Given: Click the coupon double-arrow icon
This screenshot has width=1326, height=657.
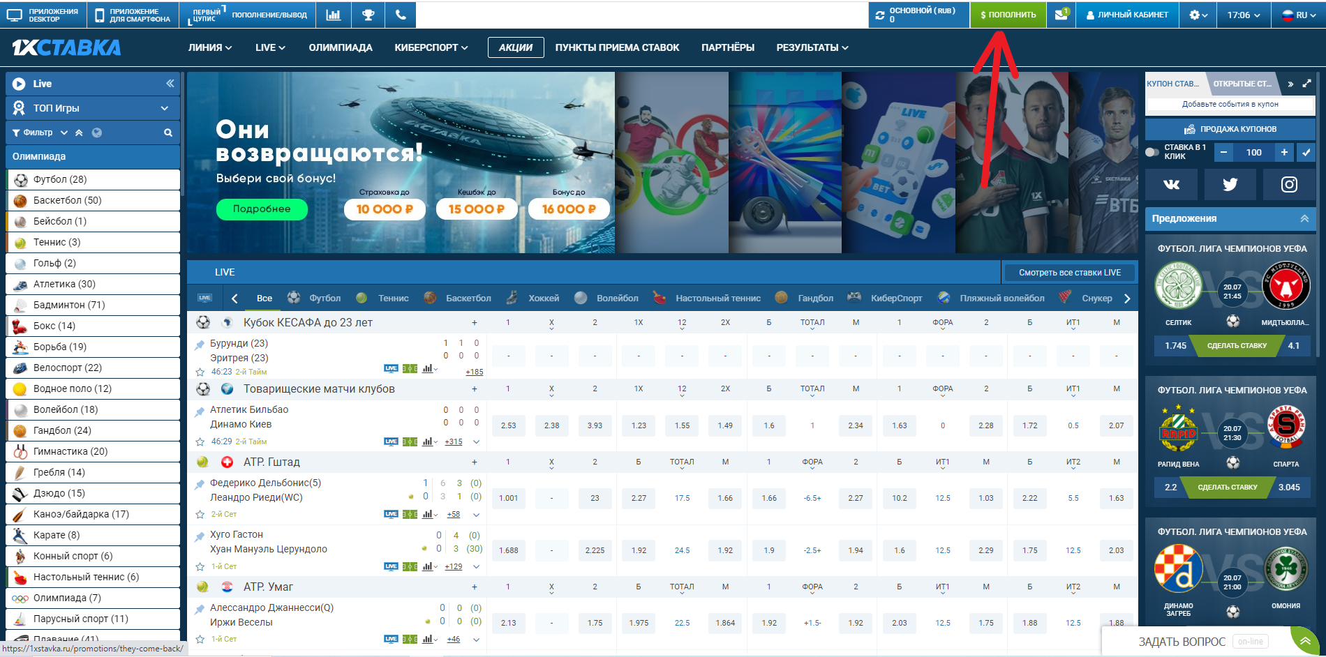Looking at the screenshot, I should tap(1290, 84).
